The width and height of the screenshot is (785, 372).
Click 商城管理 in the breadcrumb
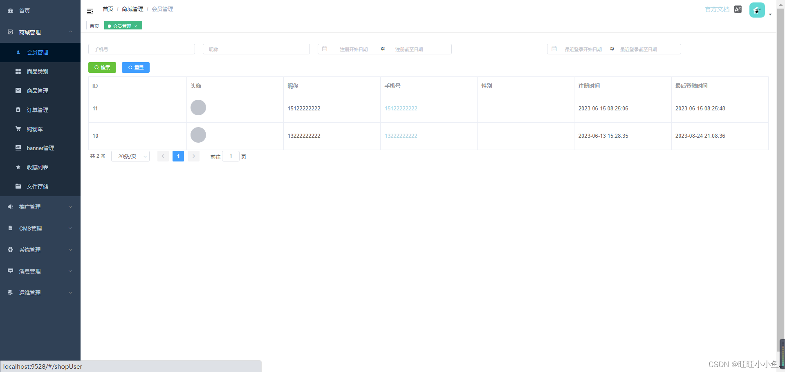pyautogui.click(x=132, y=9)
